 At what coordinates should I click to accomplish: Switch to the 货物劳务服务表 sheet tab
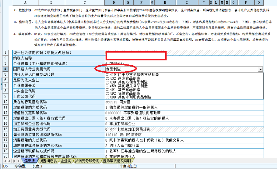coord(87,161)
